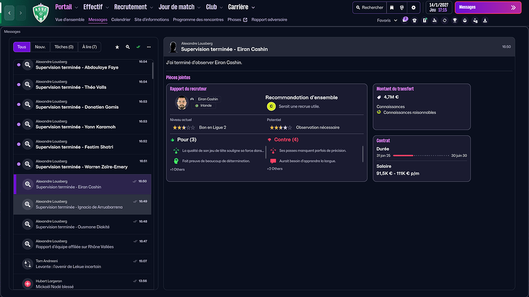
Task: Click the magnifier icon above message list
Action: pos(128,47)
